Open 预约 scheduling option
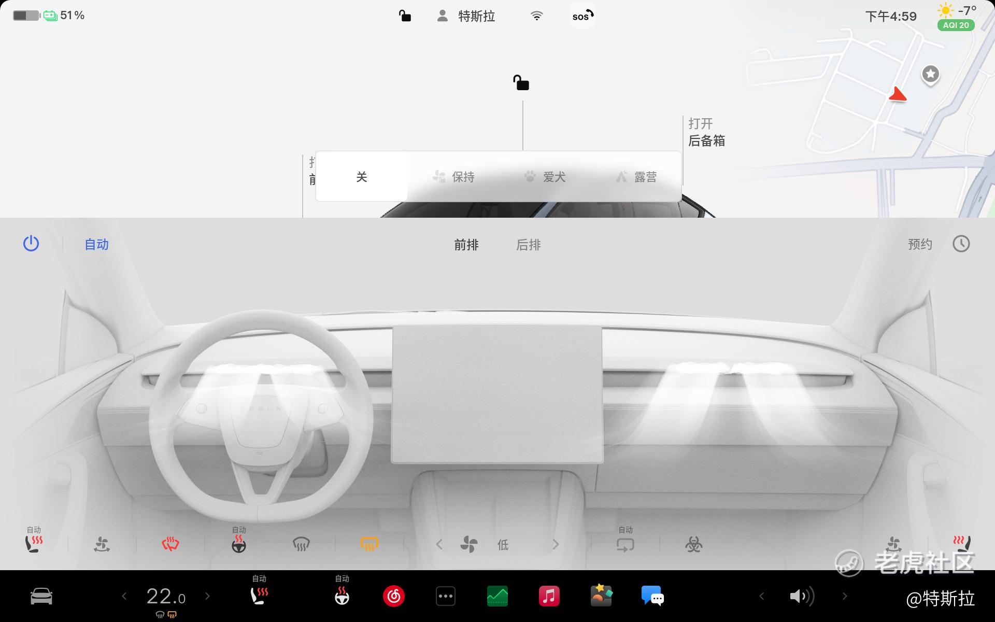Screen dimensions: 995x622 (x=920, y=244)
